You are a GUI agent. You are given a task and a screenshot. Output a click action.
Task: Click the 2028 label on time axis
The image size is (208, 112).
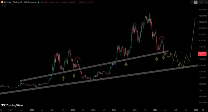pos(196,110)
